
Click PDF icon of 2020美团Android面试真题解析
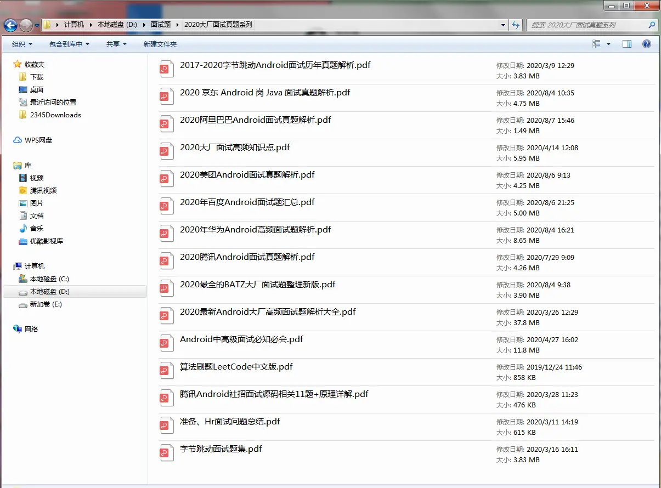166,179
